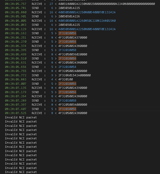Select payload 4F3205002A380000 on the 08:28:07.525 line

point(73,113)
